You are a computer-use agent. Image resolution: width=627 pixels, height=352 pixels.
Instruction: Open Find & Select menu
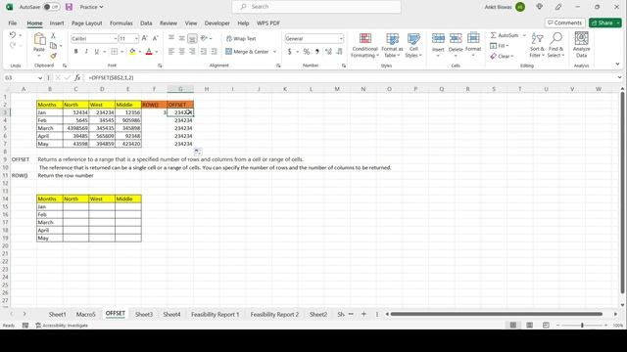pos(555,45)
